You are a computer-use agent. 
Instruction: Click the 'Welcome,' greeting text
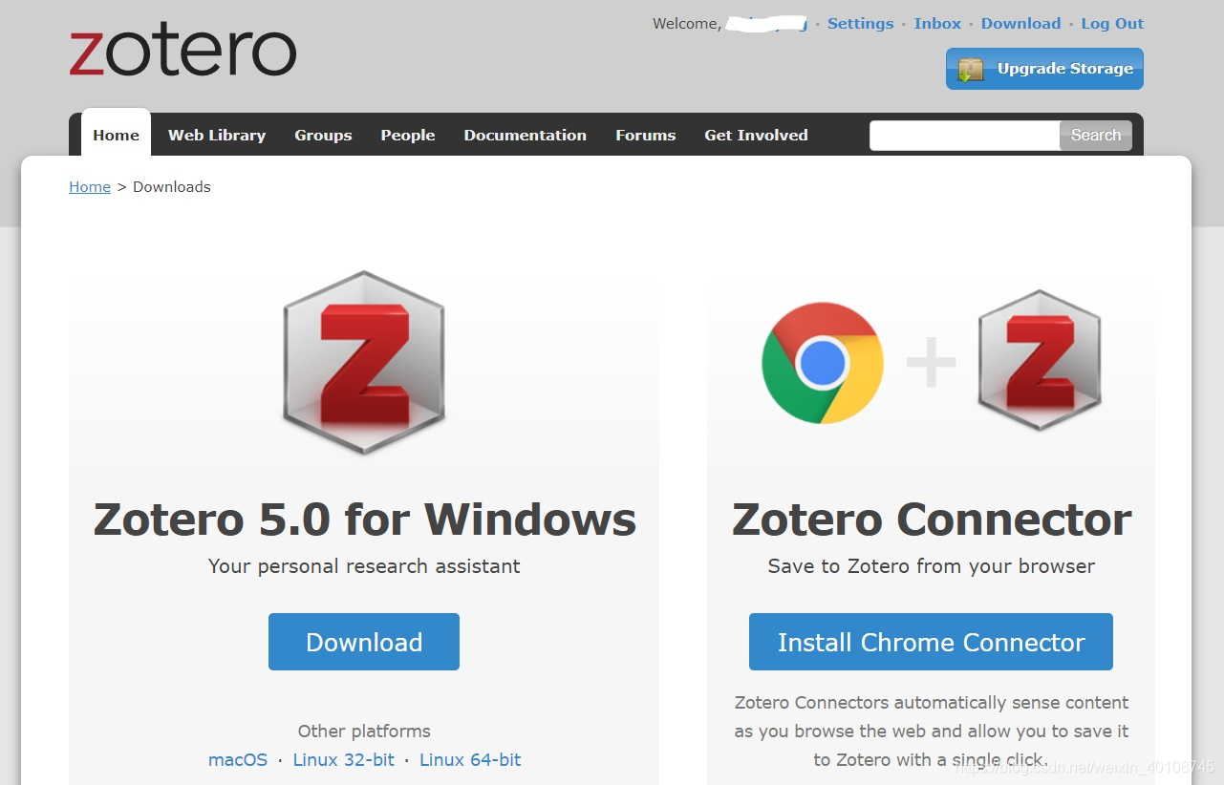click(687, 24)
